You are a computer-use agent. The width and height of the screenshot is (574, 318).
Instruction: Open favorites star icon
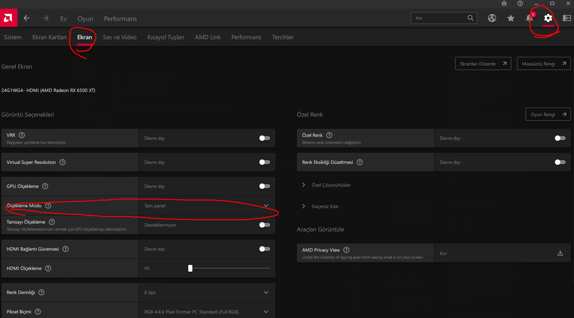click(x=510, y=18)
